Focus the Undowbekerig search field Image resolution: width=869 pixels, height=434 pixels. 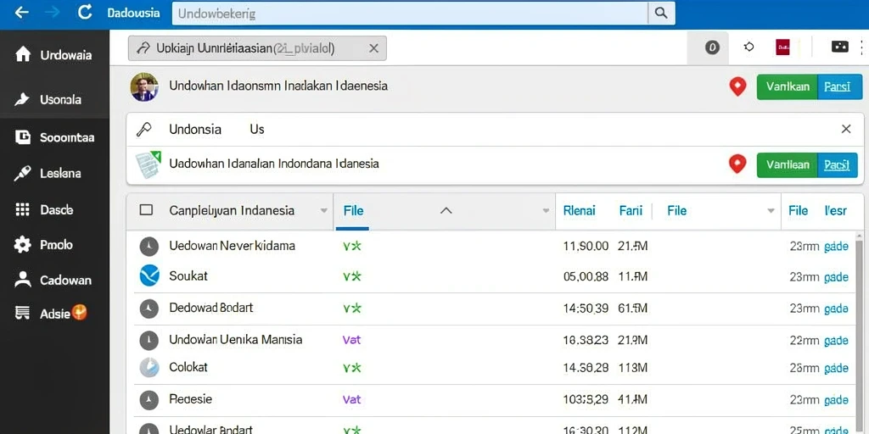point(410,14)
